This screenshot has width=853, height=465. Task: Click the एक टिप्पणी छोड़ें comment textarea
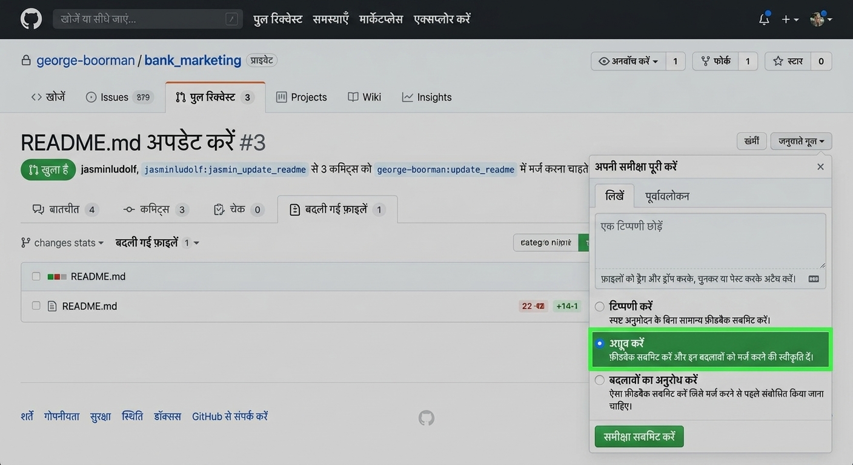[x=710, y=240]
